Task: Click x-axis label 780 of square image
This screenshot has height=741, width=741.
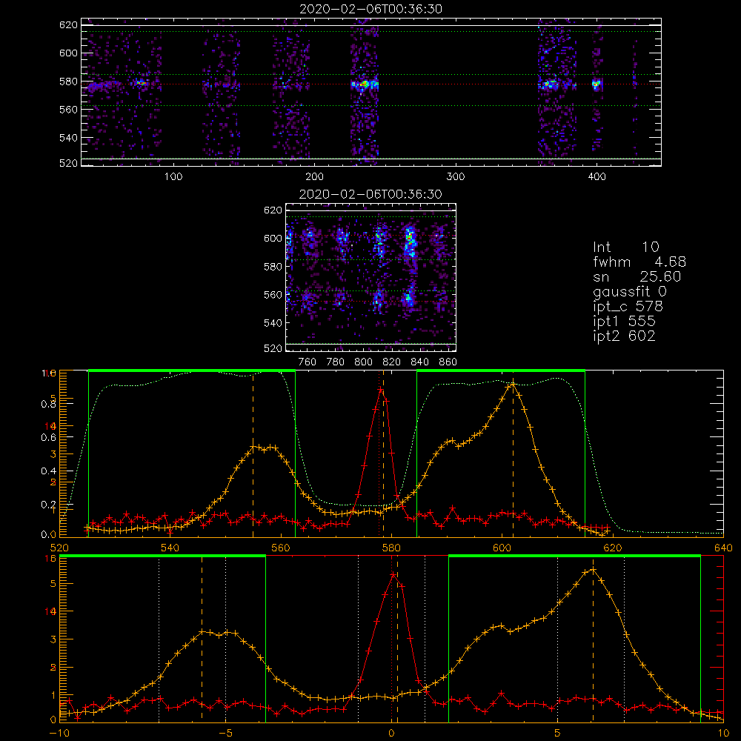Action: (336, 362)
